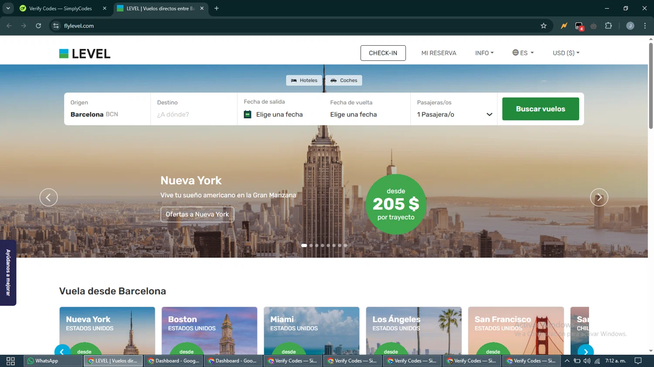Screen dimensions: 654x367
Task: Click the network icon in system tray
Action: [597, 361]
